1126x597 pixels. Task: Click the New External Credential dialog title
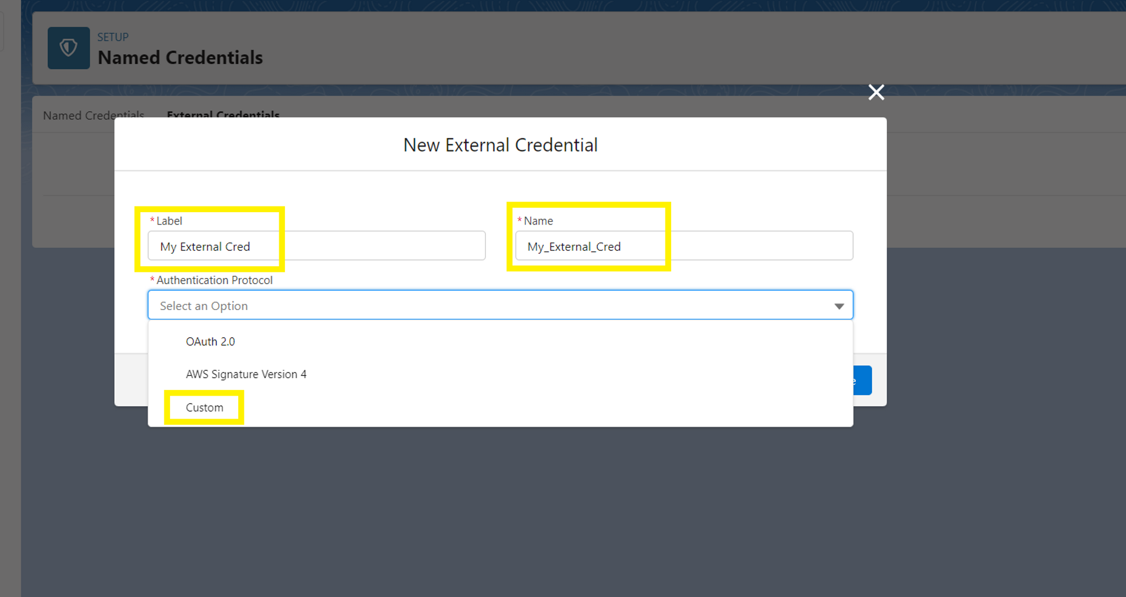tap(500, 145)
